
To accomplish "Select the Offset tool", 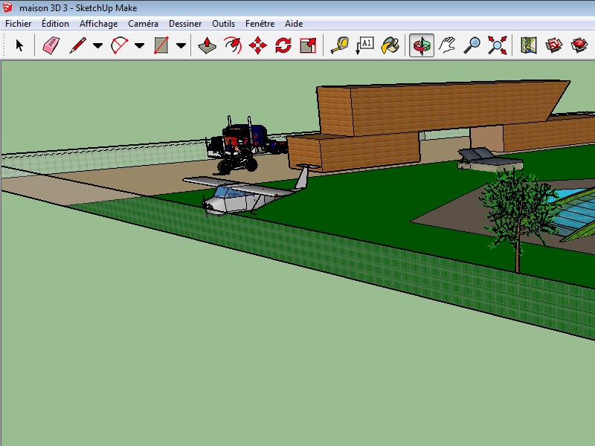I will [233, 45].
